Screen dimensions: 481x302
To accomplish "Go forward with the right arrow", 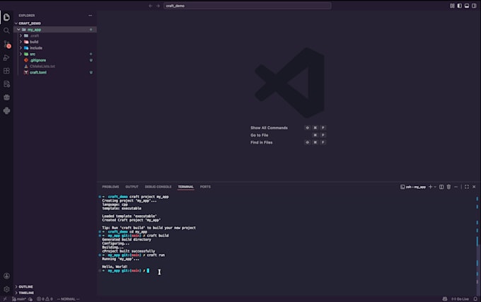I will (158, 6).
